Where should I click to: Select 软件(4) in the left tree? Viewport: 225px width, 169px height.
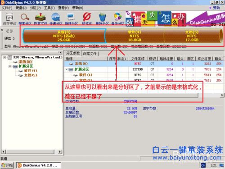pos(31,71)
